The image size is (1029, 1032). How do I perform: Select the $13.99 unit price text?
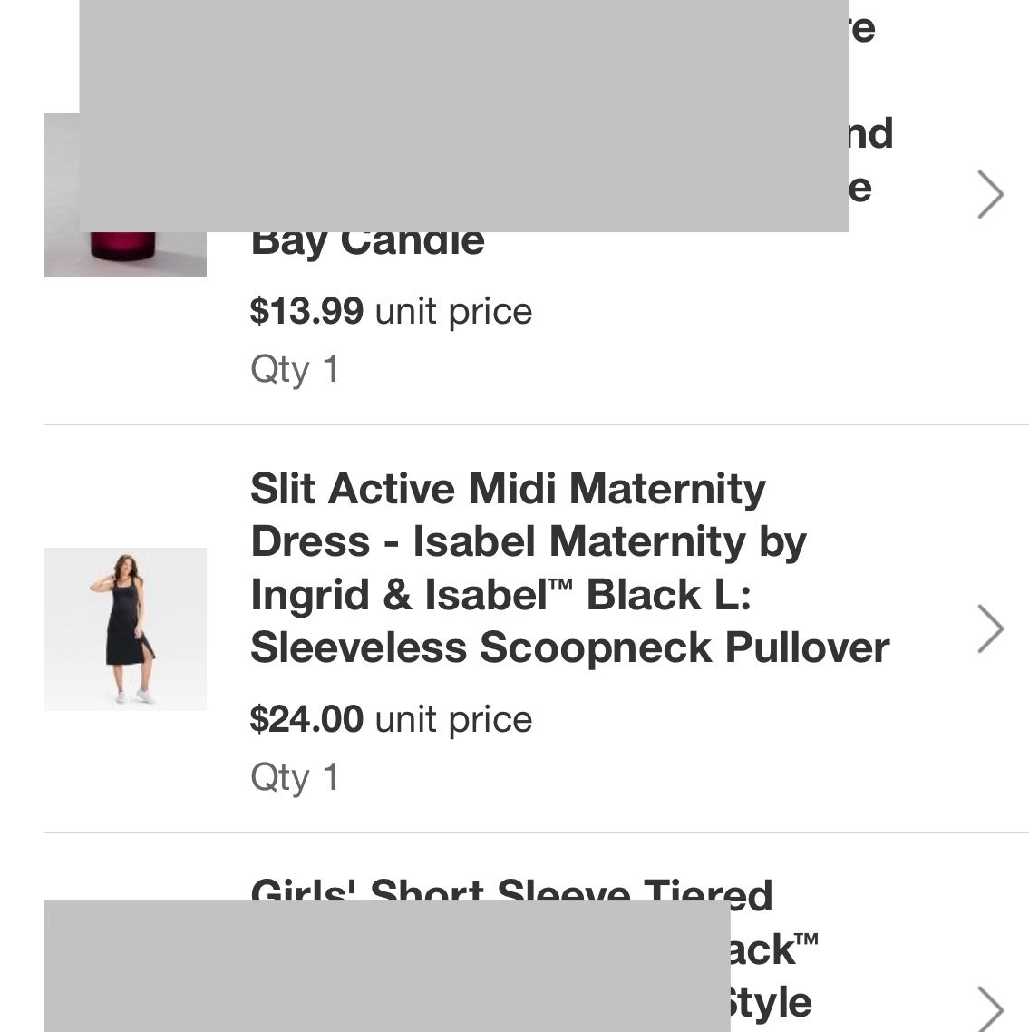click(x=392, y=310)
